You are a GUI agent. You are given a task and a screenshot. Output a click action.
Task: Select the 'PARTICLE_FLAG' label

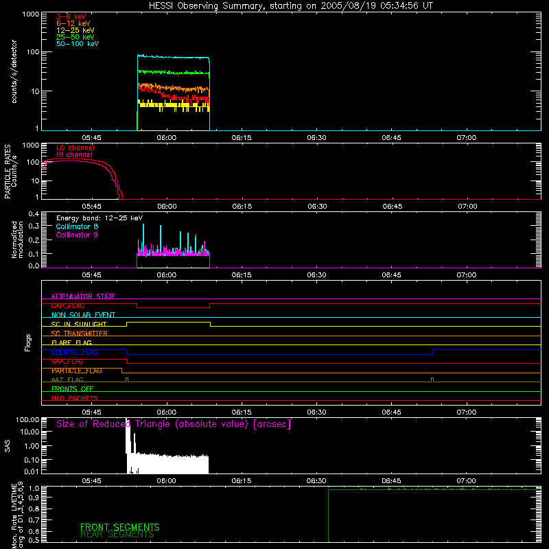coord(77,371)
